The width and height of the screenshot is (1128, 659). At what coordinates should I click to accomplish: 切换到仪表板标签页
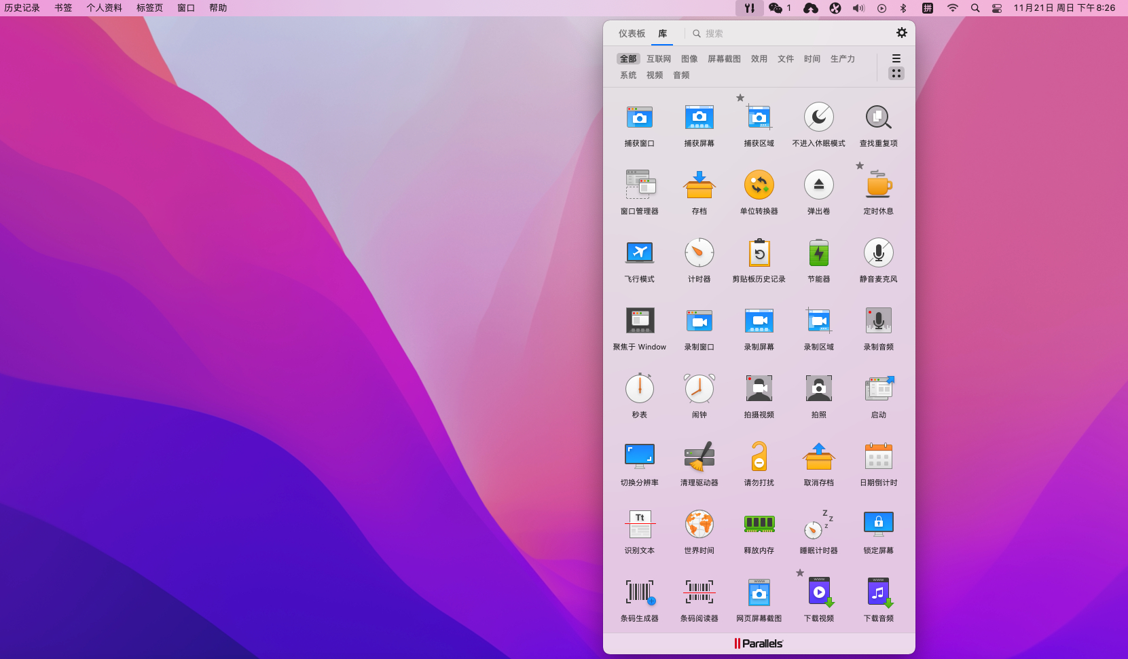[x=631, y=33]
